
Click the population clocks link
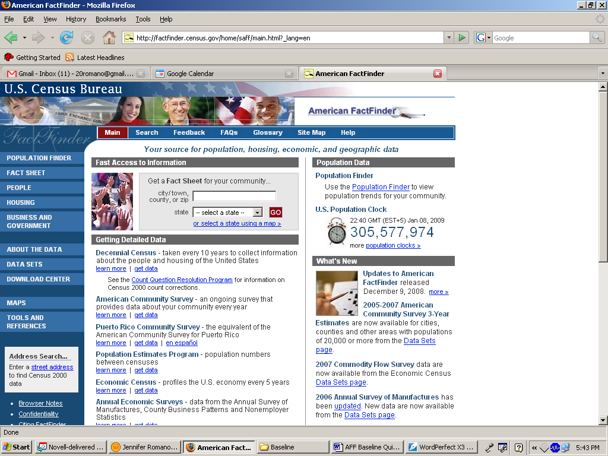coord(393,245)
